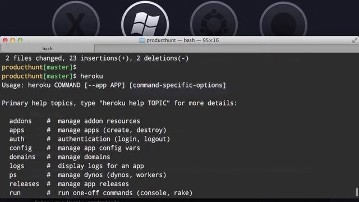Click the 'releases' topic row
This screenshot has height=202, width=359.
[x=69, y=184]
